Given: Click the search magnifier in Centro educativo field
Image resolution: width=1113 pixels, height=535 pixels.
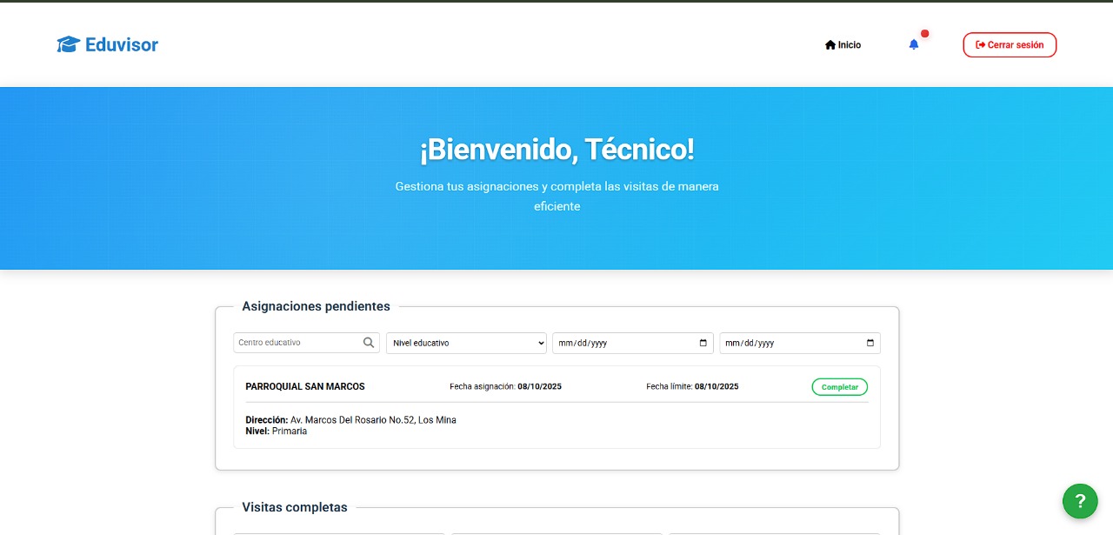Looking at the screenshot, I should pyautogui.click(x=369, y=343).
